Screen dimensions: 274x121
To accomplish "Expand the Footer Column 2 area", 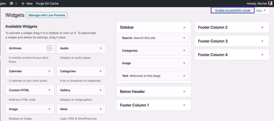I will pos(262,27).
